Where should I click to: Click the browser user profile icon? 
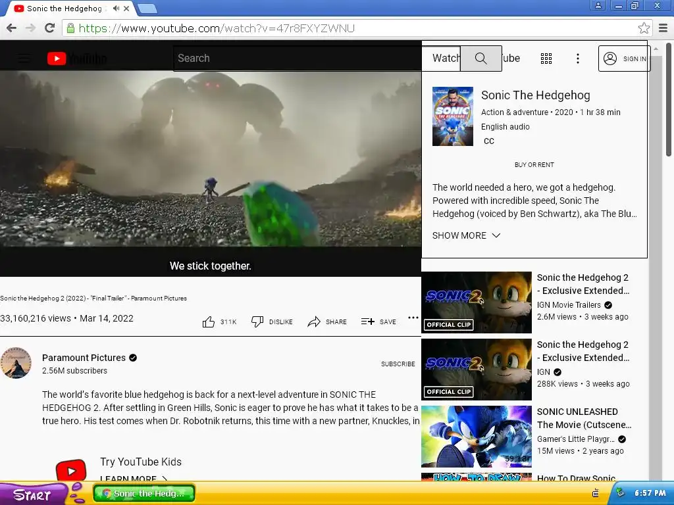[x=598, y=5]
